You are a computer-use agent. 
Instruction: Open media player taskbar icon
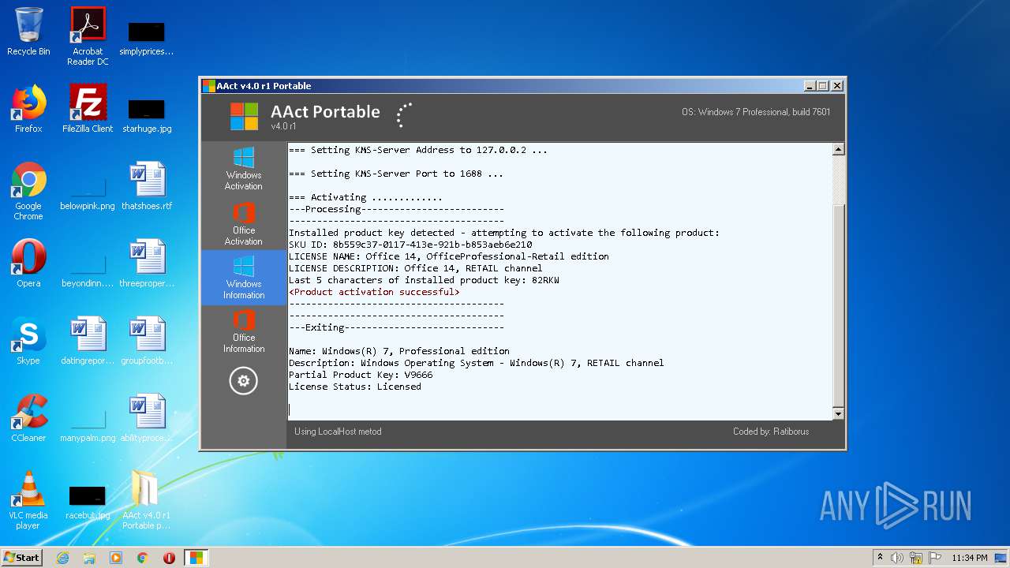pyautogui.click(x=116, y=558)
